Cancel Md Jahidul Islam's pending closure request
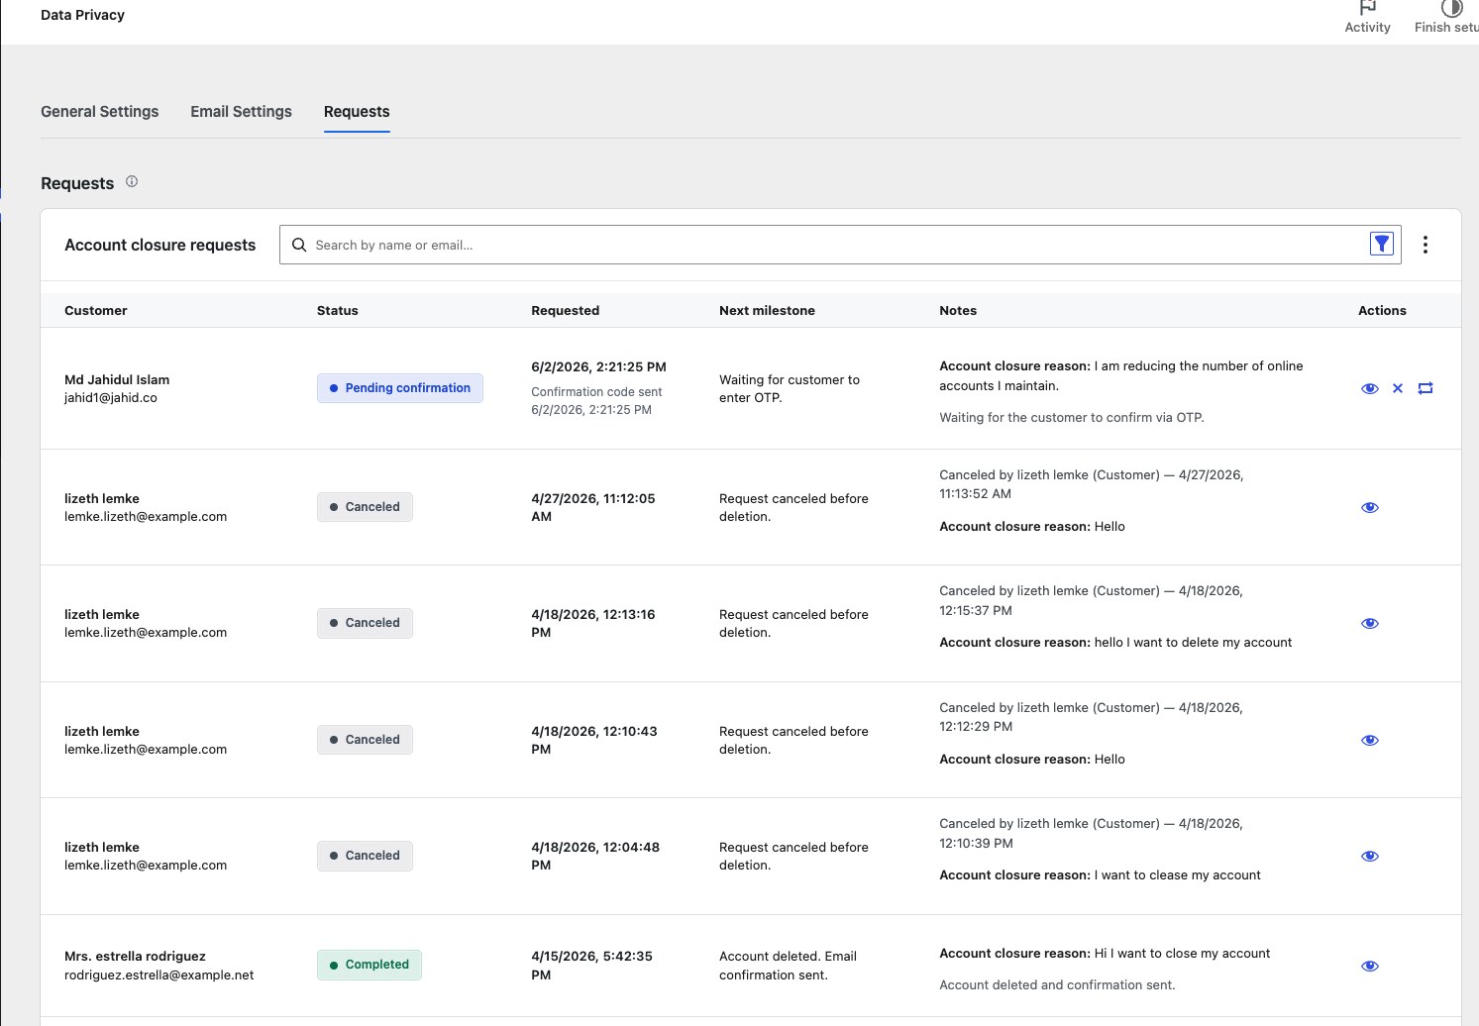The width and height of the screenshot is (1479, 1026). [x=1398, y=388]
